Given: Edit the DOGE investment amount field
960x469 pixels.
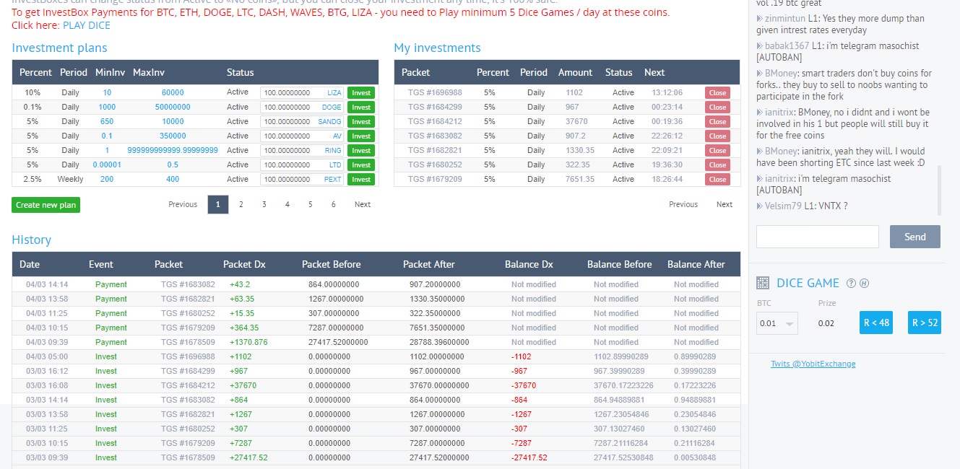Looking at the screenshot, I should coord(302,107).
